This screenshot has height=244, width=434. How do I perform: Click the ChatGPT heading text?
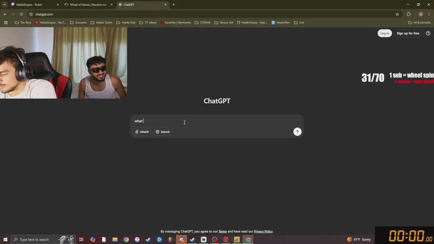pyautogui.click(x=217, y=101)
